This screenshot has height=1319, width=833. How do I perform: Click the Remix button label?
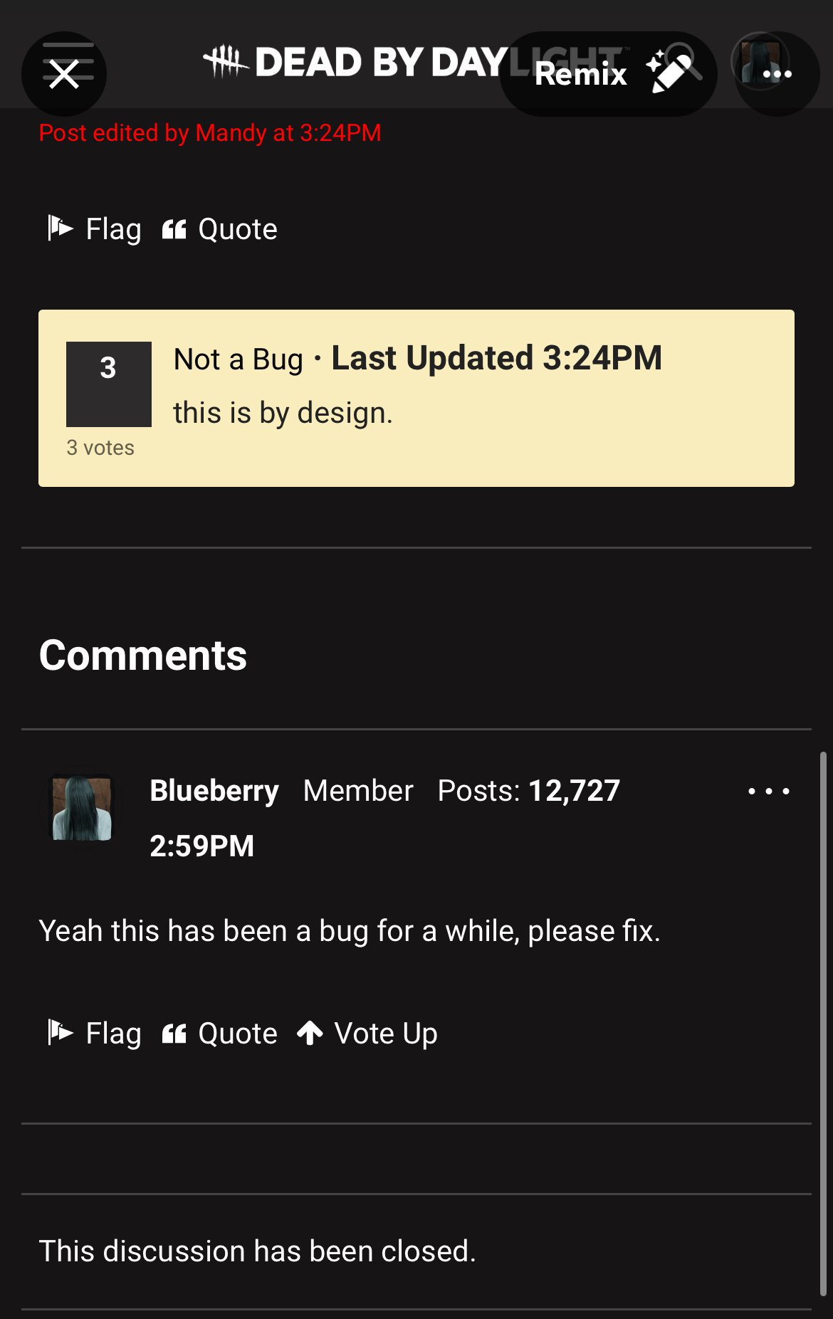581,74
